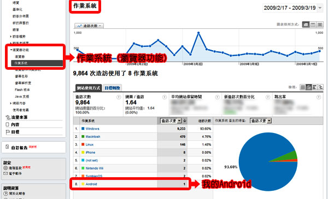
Task: Click the 9,233 visits value for Windows
Action: [x=181, y=129]
